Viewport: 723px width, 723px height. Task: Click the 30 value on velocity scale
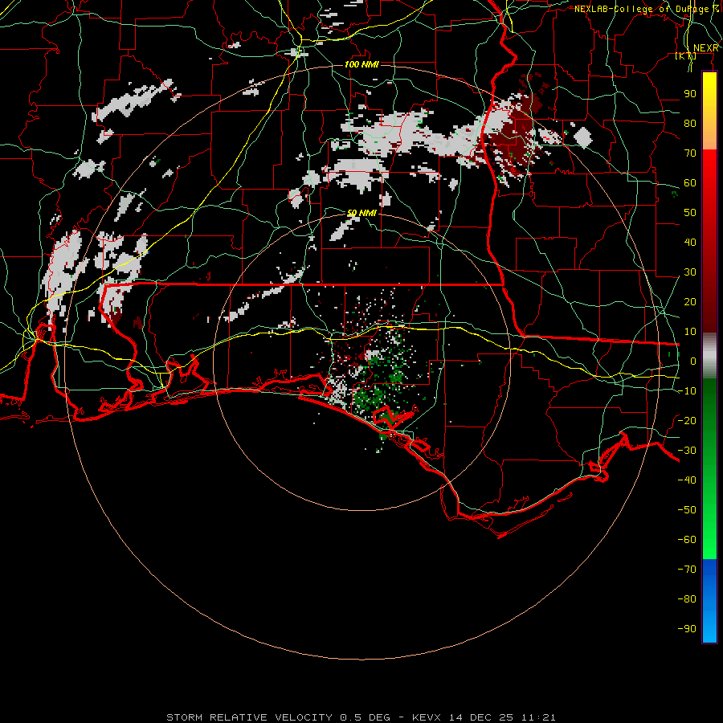[x=690, y=272]
